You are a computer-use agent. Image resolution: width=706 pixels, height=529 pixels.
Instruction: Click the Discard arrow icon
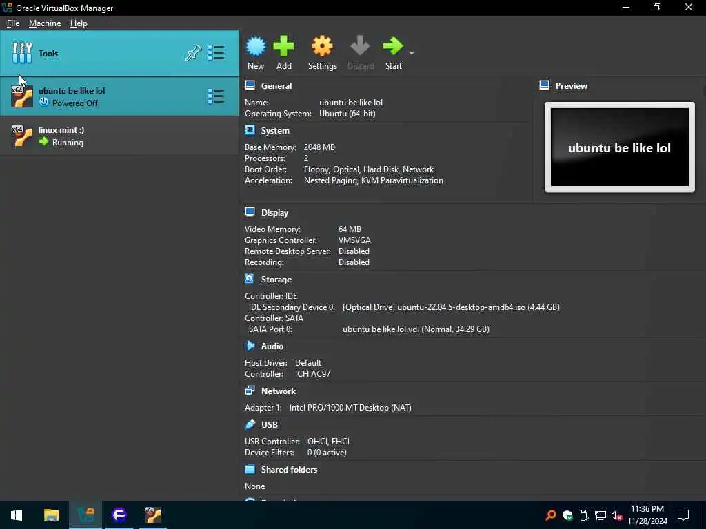(x=360, y=46)
